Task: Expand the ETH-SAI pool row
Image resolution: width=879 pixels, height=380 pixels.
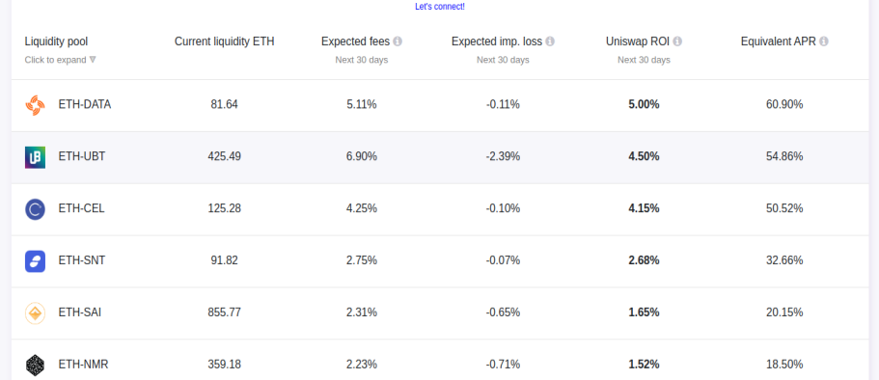Action: [x=440, y=313]
